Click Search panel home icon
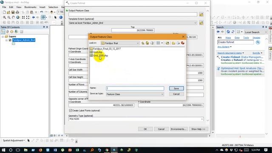Image resolution: width=272 pixels, height=153 pixels. pos(228,32)
